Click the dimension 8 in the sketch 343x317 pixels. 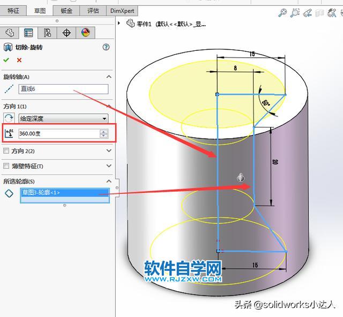[x=235, y=68]
